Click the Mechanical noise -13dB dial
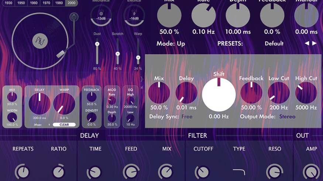The width and height of the screenshot is (323, 181). pyautogui.click(x=101, y=18)
